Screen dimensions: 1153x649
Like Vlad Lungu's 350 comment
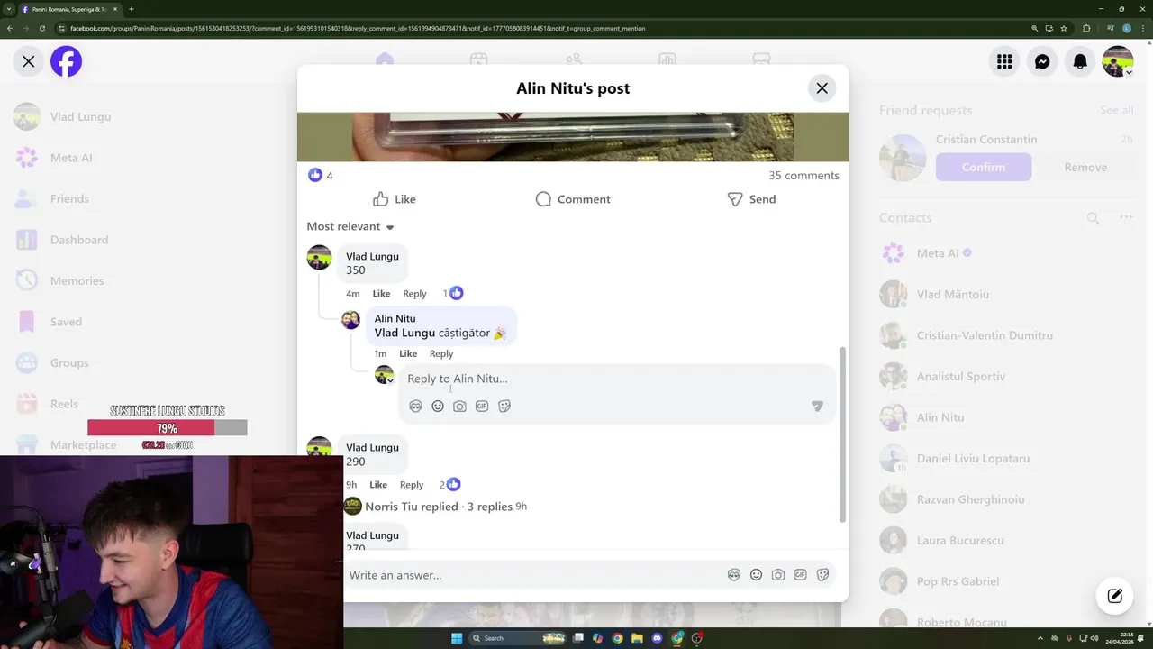tap(381, 294)
